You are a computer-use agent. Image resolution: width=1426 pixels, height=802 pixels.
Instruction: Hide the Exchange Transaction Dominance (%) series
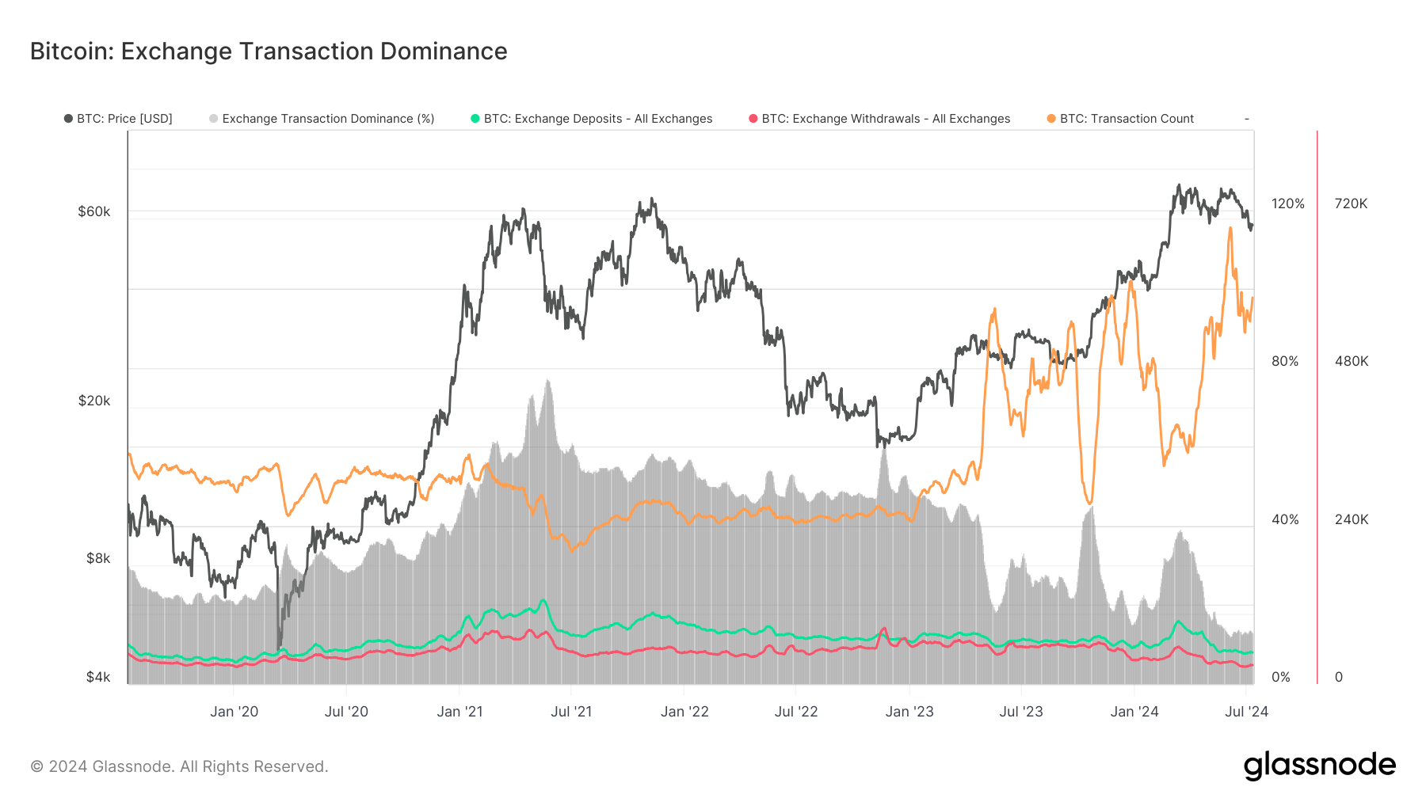tap(327, 119)
